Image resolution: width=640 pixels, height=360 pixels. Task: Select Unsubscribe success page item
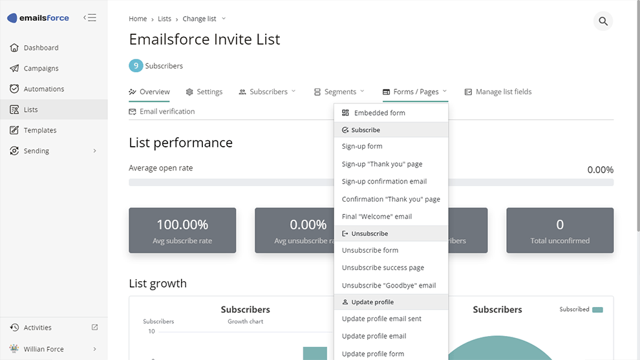391,268
